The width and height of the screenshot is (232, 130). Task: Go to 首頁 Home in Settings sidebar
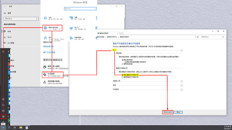coord(7,13)
